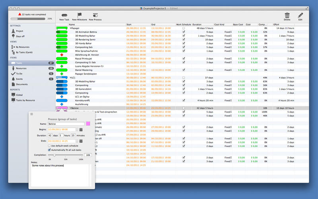This screenshot has height=199, width=318.
Task: Select the Mike Sprachaufnahme task row
Action: point(182,51)
